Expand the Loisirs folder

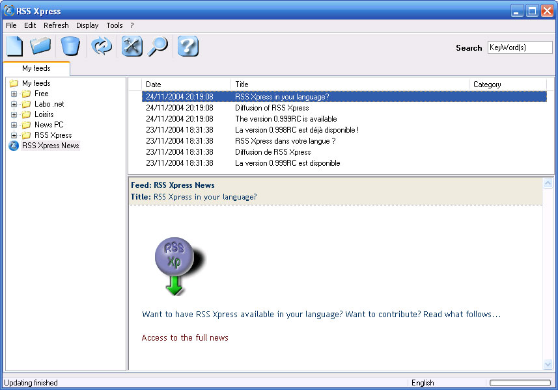(14, 114)
